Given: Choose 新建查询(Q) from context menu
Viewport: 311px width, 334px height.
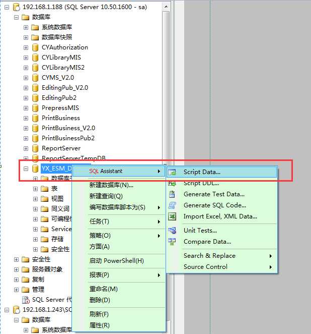Looking at the screenshot, I should 119,196.
